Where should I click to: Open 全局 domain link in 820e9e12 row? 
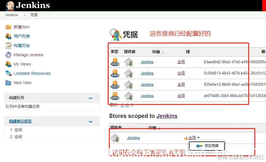[x=181, y=84]
